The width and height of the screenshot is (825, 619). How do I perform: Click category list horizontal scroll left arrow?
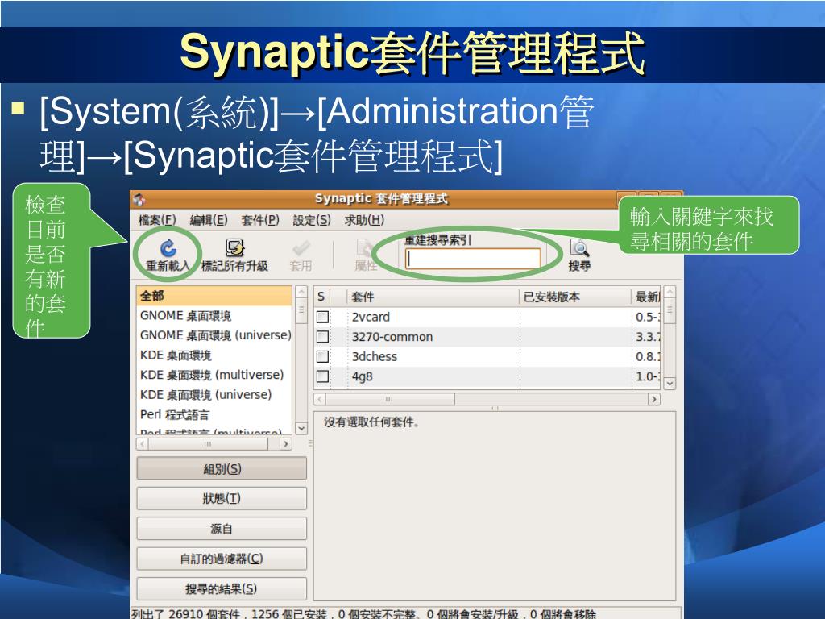[x=142, y=444]
